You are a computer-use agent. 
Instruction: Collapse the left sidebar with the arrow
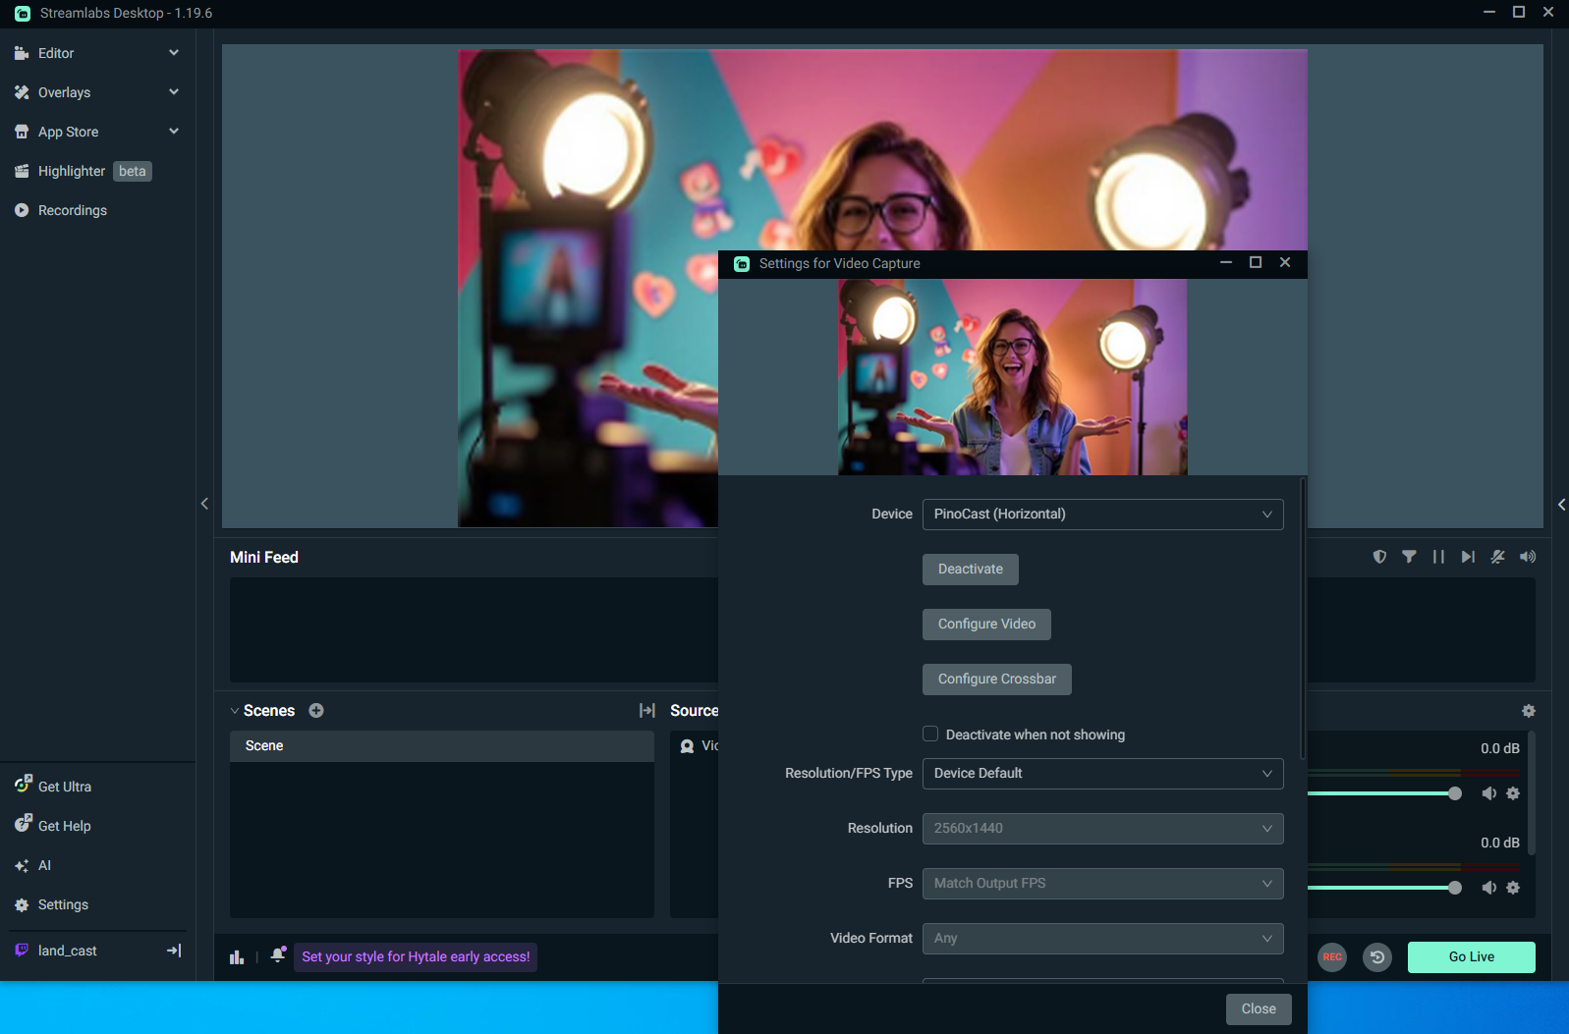point(204,504)
